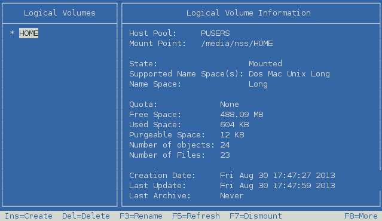Image resolution: width=382 pixels, height=221 pixels.
Task: Click the Name Space value Long
Action: (258, 84)
